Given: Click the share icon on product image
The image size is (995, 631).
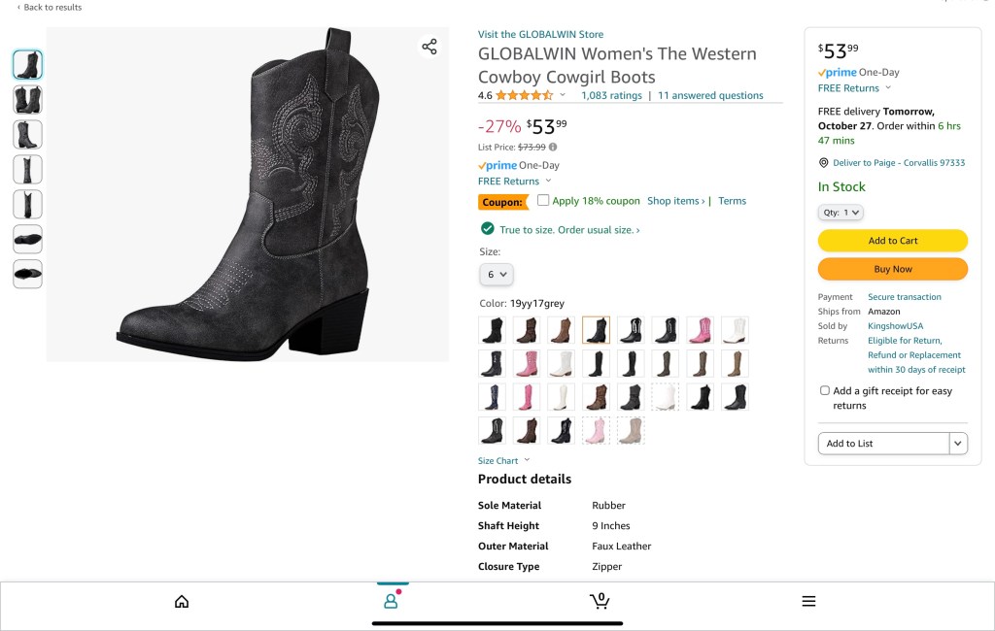Looking at the screenshot, I should [429, 47].
